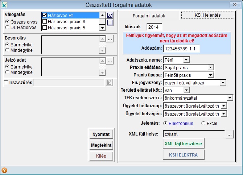Viewport: 243px width, 175px height.
Task: Click the XML fájl készítése button
Action: (183, 143)
